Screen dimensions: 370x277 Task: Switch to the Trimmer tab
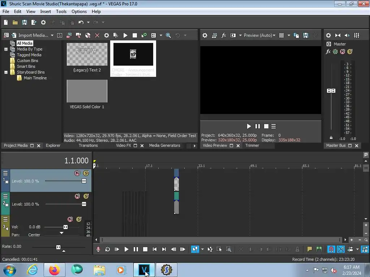tap(252, 146)
